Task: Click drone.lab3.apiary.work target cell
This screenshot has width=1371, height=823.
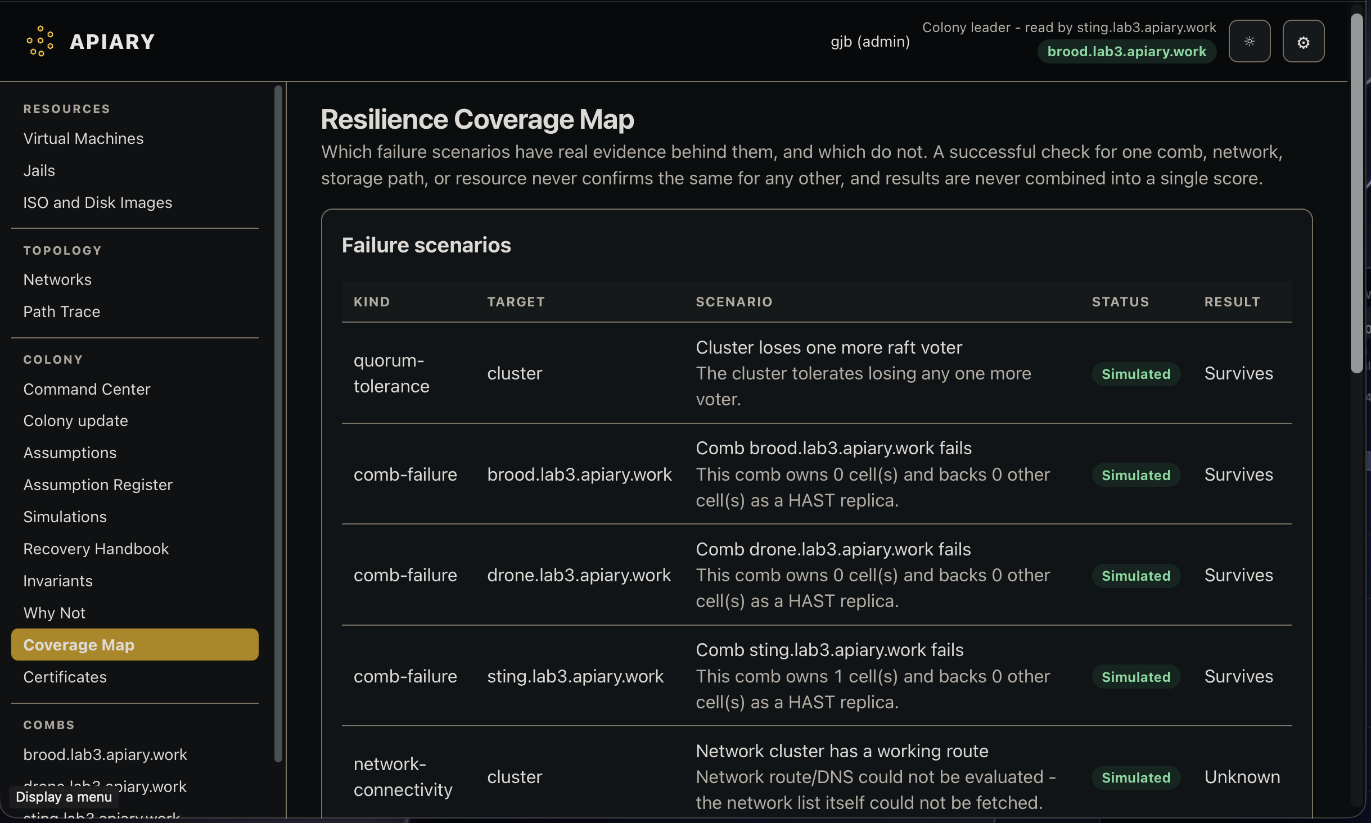Action: [x=579, y=575]
